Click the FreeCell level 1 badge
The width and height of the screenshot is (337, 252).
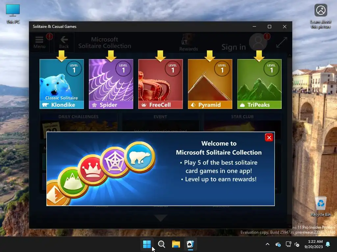coord(173,69)
